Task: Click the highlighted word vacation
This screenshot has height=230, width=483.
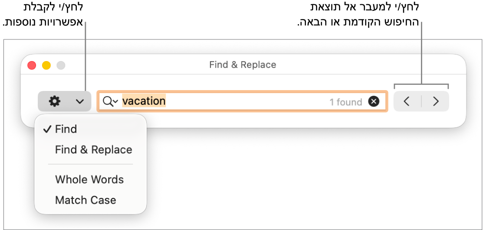Action: click(x=144, y=101)
